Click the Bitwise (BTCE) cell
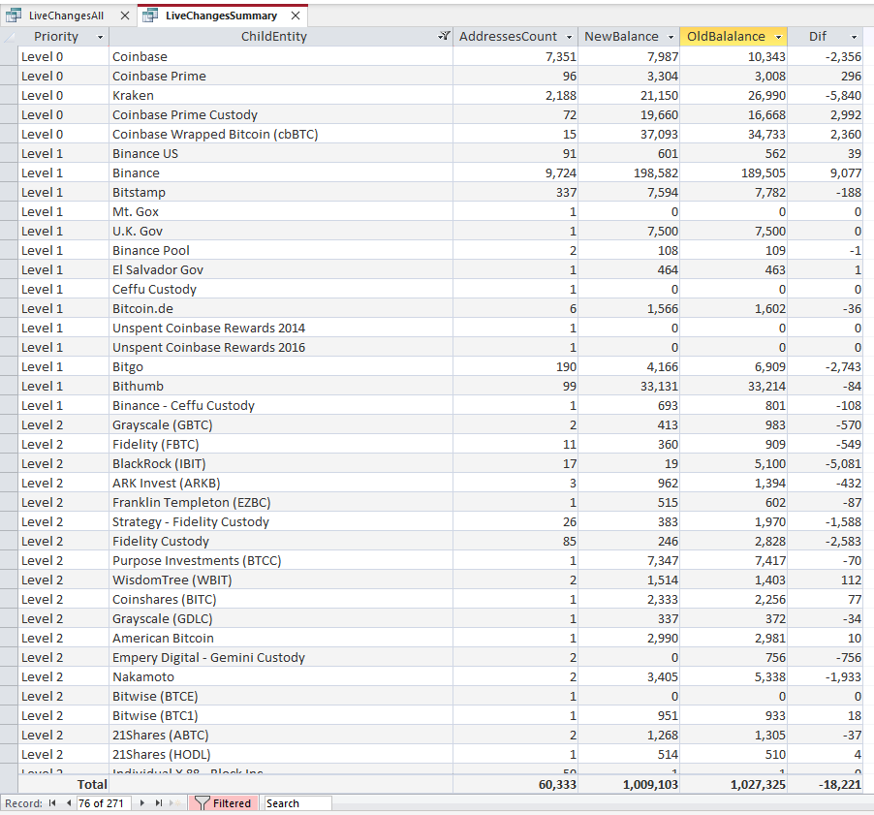The height and width of the screenshot is (815, 874). click(x=281, y=696)
